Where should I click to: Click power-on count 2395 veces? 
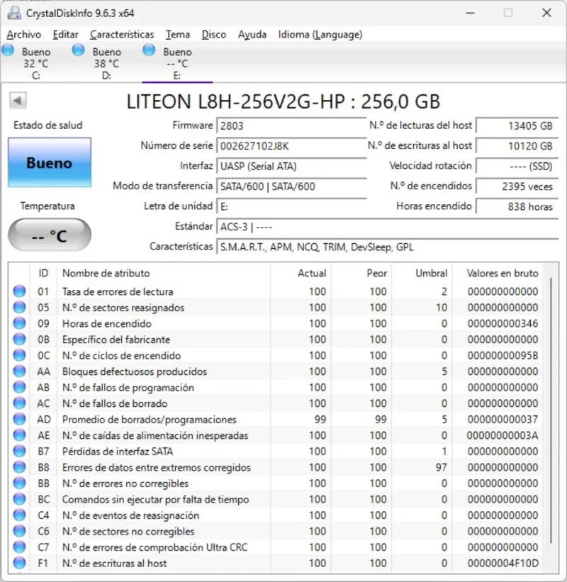(517, 186)
